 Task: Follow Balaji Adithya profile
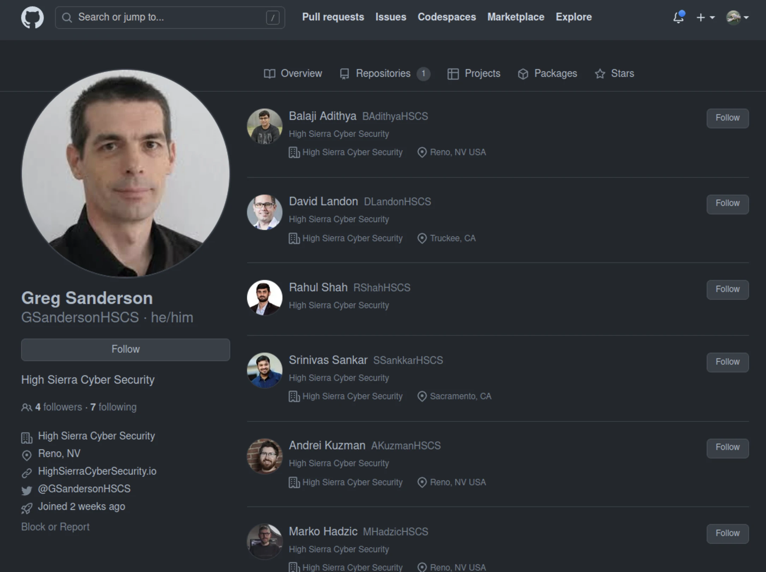[x=727, y=118]
